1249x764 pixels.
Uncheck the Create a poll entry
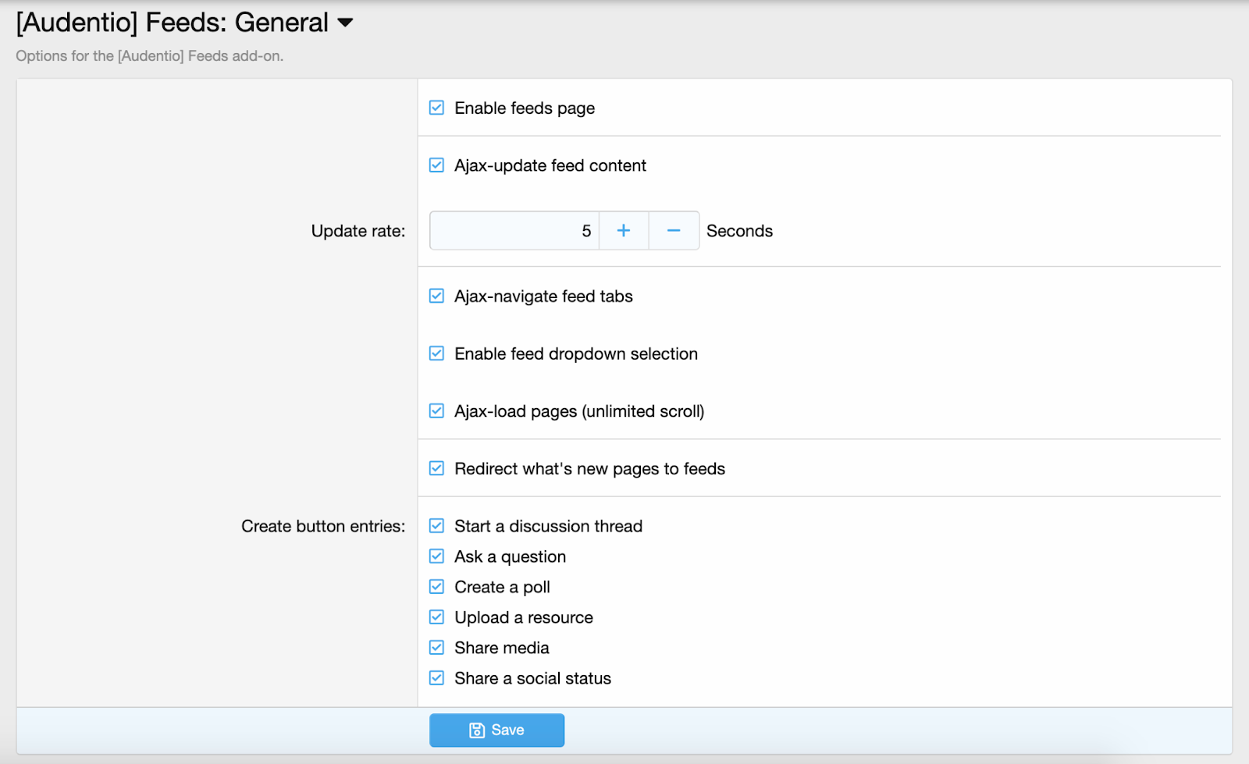(437, 587)
